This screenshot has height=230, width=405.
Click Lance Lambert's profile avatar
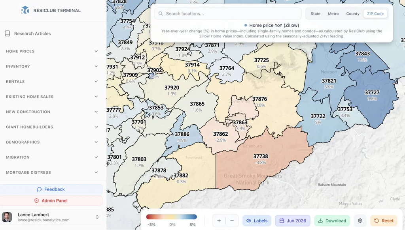point(7,217)
